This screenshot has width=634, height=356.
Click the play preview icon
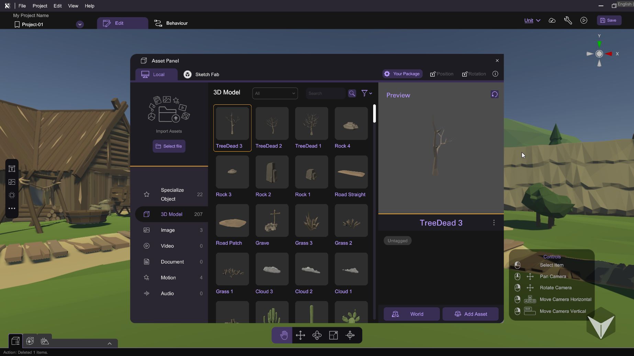click(x=583, y=21)
